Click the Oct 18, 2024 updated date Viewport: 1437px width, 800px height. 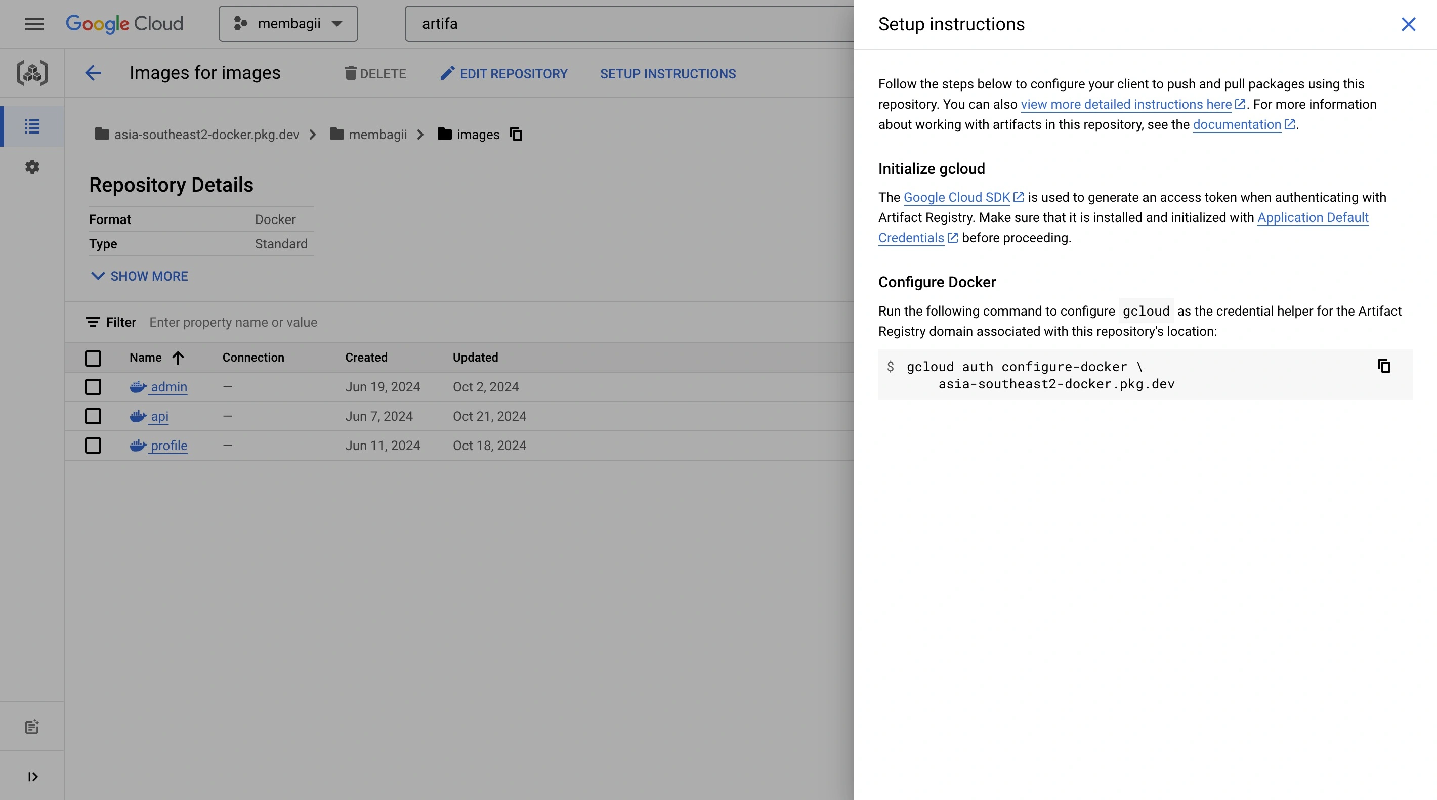point(489,446)
